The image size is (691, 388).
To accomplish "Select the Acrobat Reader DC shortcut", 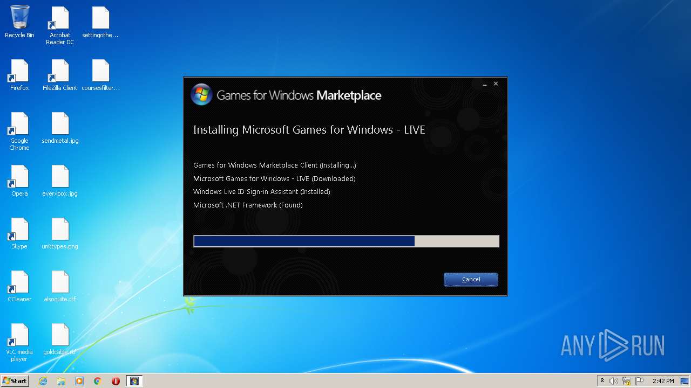I will tap(60, 25).
